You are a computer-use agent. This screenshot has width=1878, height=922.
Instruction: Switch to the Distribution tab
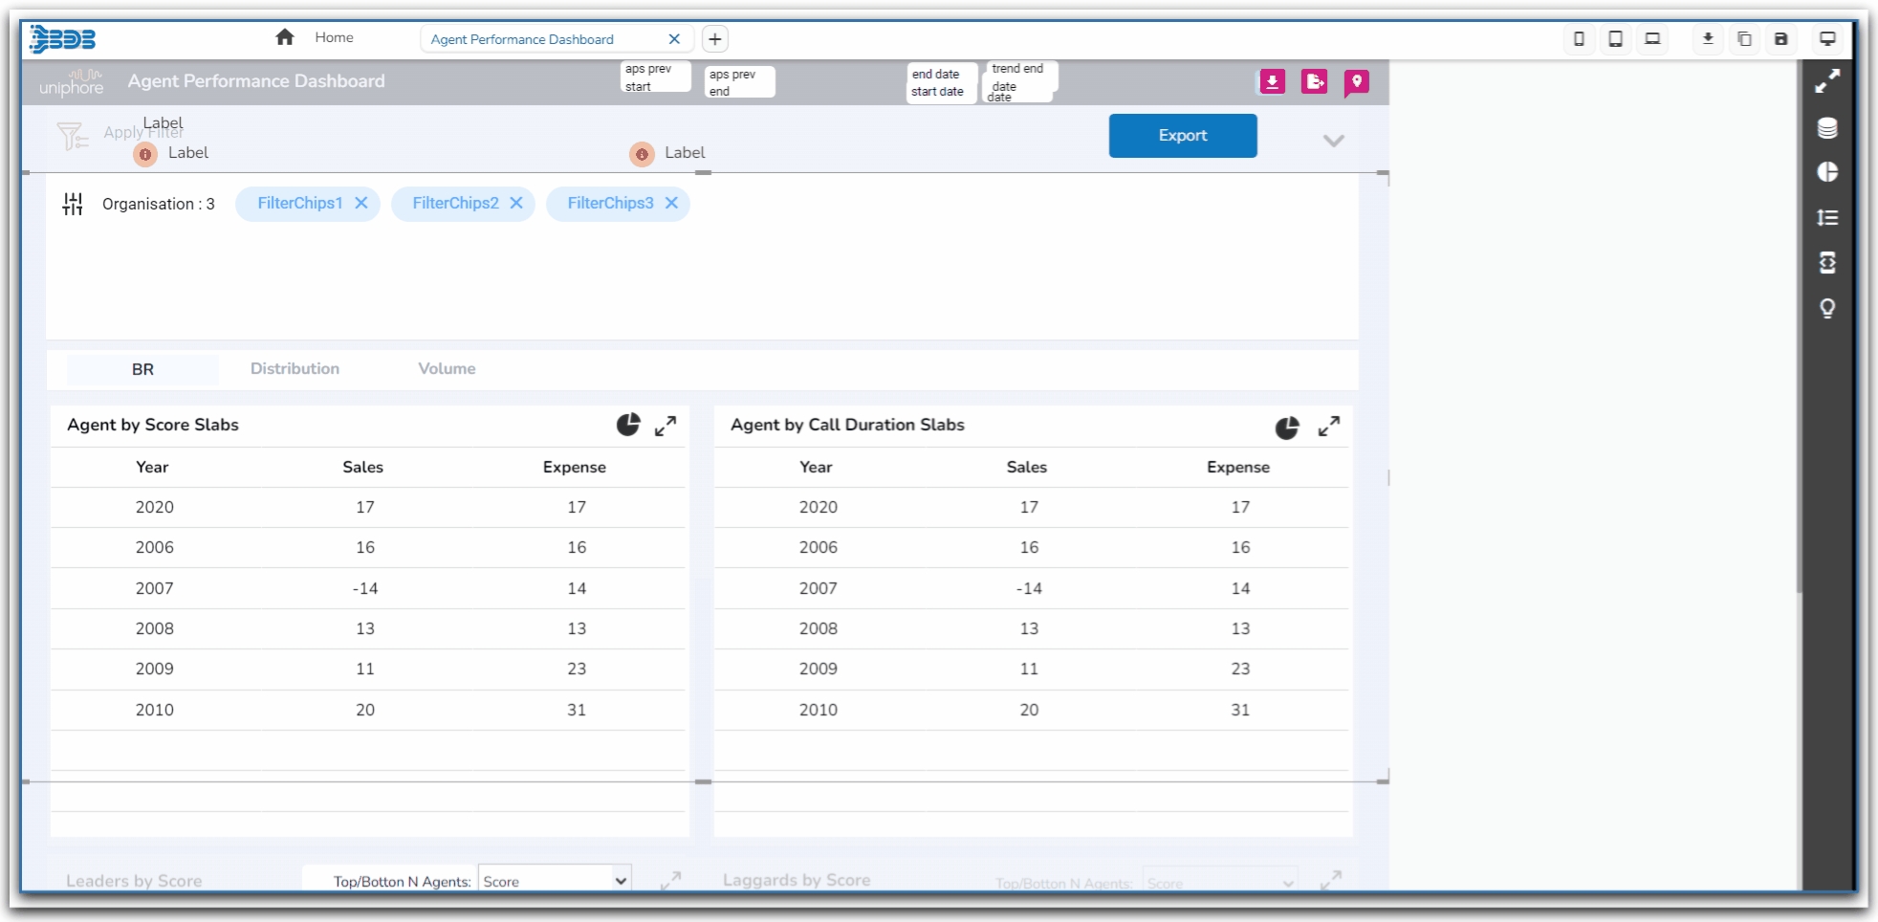(x=295, y=369)
